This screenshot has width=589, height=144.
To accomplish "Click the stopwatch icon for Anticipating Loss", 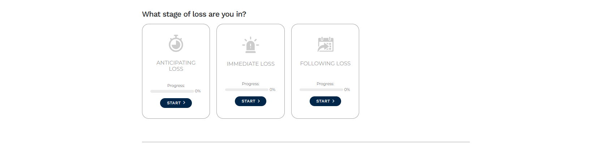I will (176, 43).
